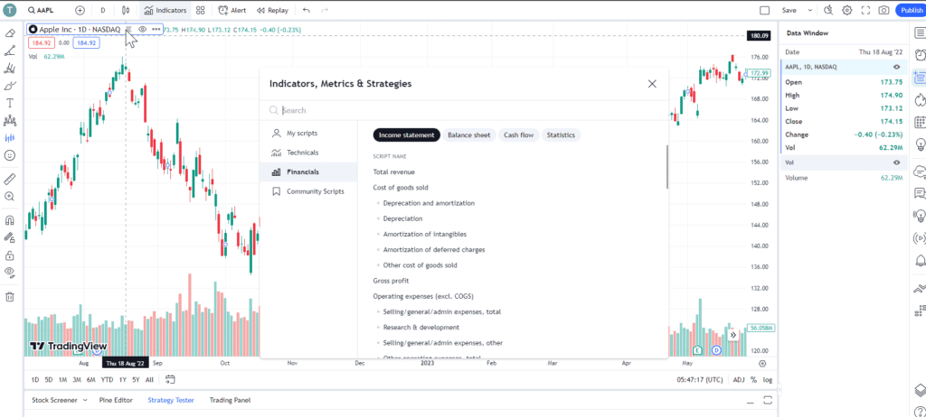Open the D timeframe interval selector
The width and height of the screenshot is (926, 417).
pyautogui.click(x=103, y=10)
